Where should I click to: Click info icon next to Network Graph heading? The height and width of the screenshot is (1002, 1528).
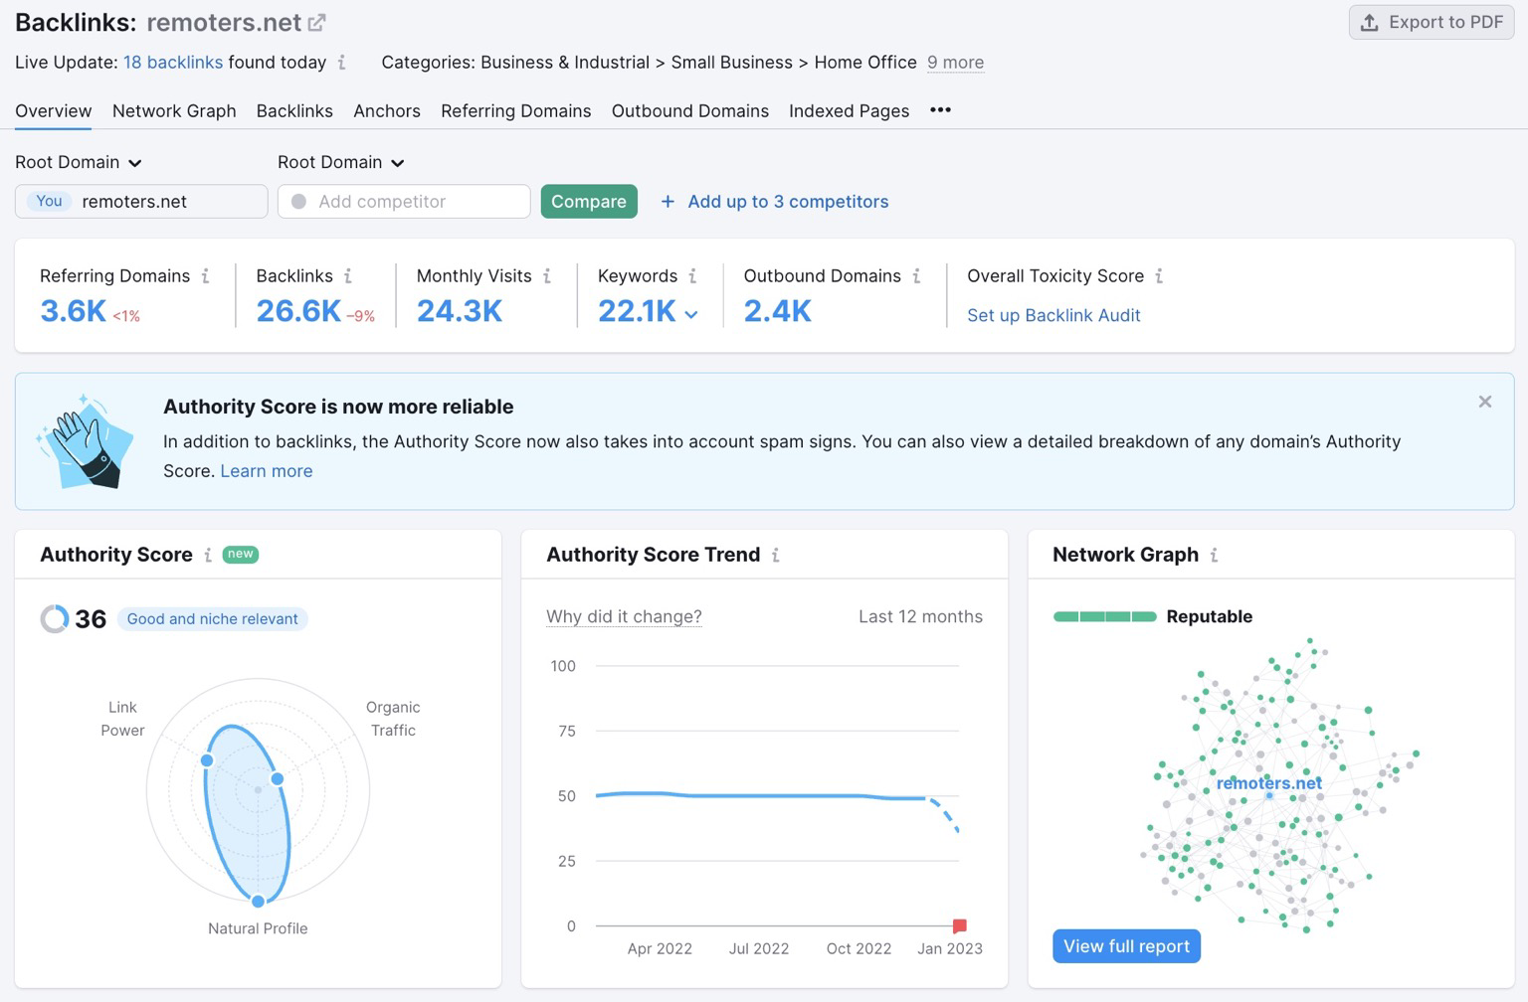pos(1214,556)
